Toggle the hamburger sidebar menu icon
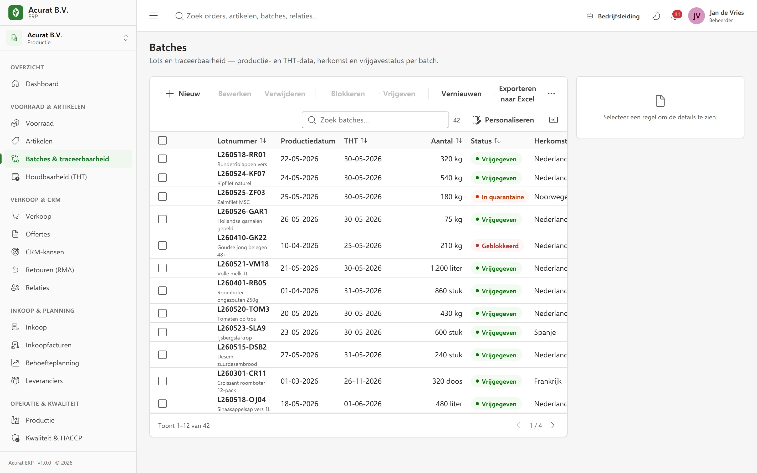 [x=153, y=16]
